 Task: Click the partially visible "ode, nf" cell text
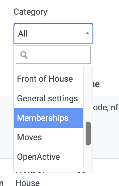click(x=106, y=108)
